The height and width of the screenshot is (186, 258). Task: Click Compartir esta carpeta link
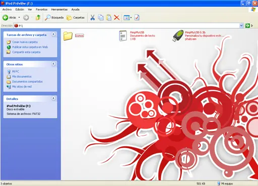point(26,52)
